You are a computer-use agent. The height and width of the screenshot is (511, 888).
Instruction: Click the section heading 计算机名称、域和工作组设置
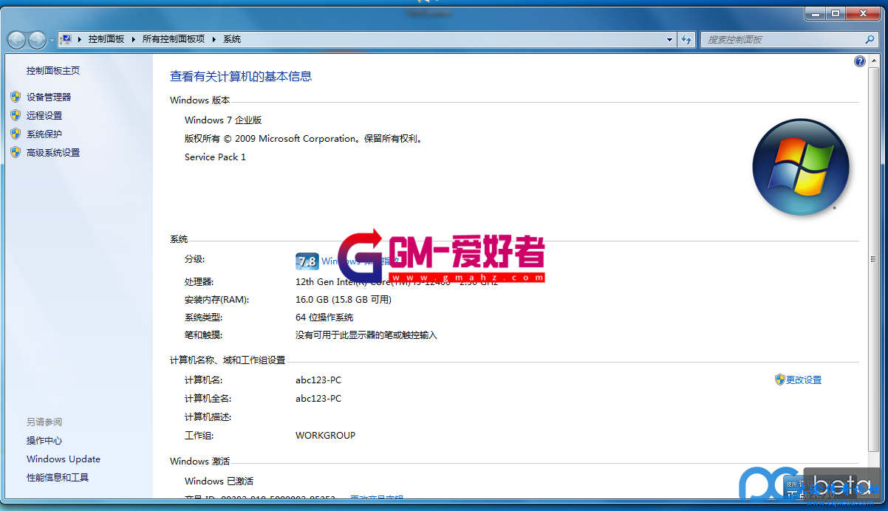228,360
